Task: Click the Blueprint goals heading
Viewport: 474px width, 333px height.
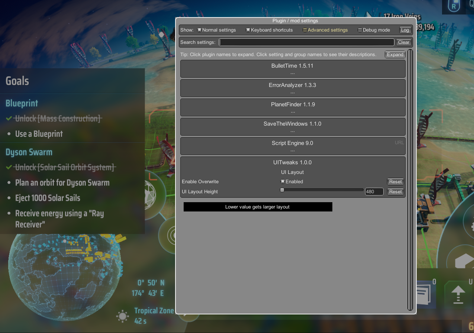Action: pos(22,103)
